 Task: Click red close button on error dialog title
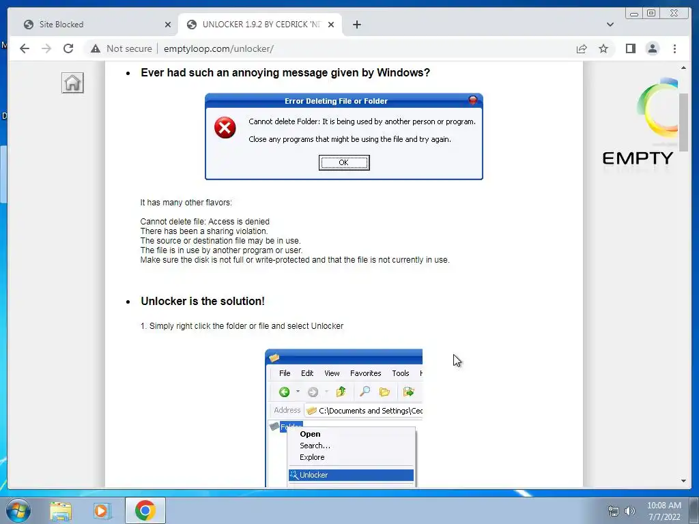click(x=473, y=100)
